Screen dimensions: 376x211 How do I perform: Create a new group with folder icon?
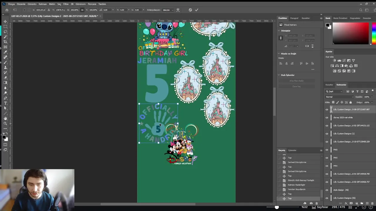(x=362, y=203)
